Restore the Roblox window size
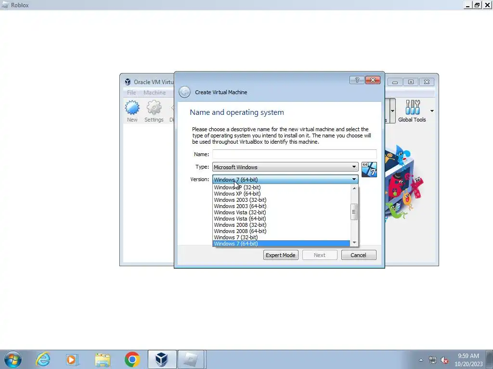This screenshot has width=493, height=369. tap(477, 5)
